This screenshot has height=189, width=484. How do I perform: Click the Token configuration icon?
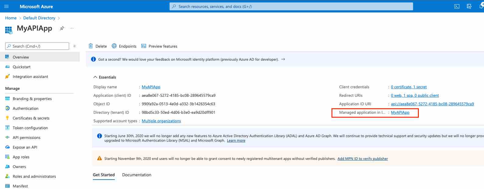tap(7, 128)
